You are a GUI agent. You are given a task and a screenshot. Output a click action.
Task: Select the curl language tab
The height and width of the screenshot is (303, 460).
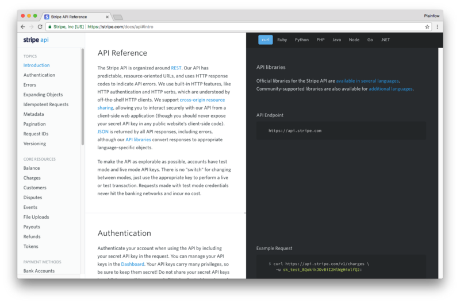pos(266,40)
